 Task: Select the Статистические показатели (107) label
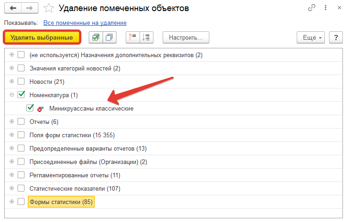pos(75,189)
